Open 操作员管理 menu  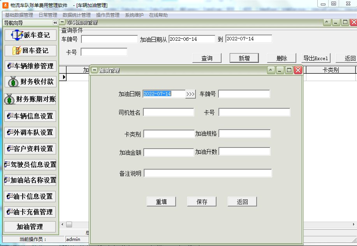108,15
